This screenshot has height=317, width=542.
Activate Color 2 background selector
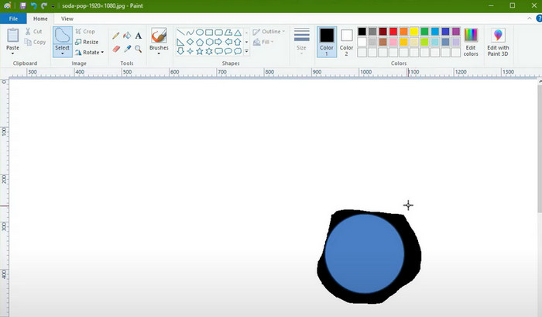(x=346, y=42)
